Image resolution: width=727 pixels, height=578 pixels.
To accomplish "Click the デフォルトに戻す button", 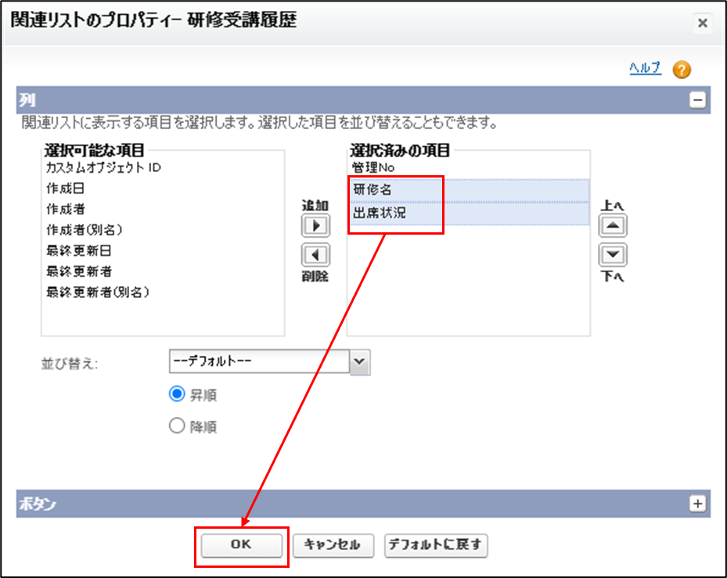I will pos(436,545).
